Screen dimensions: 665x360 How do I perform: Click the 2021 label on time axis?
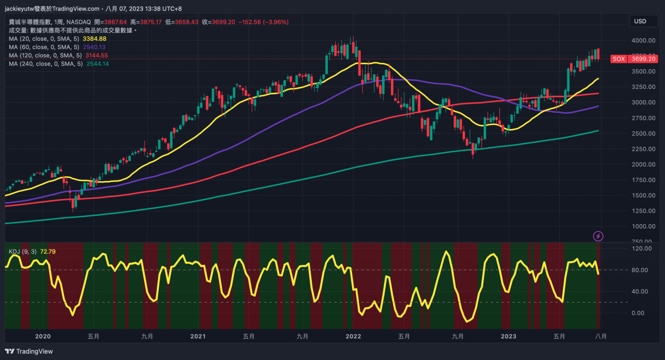pos(198,336)
